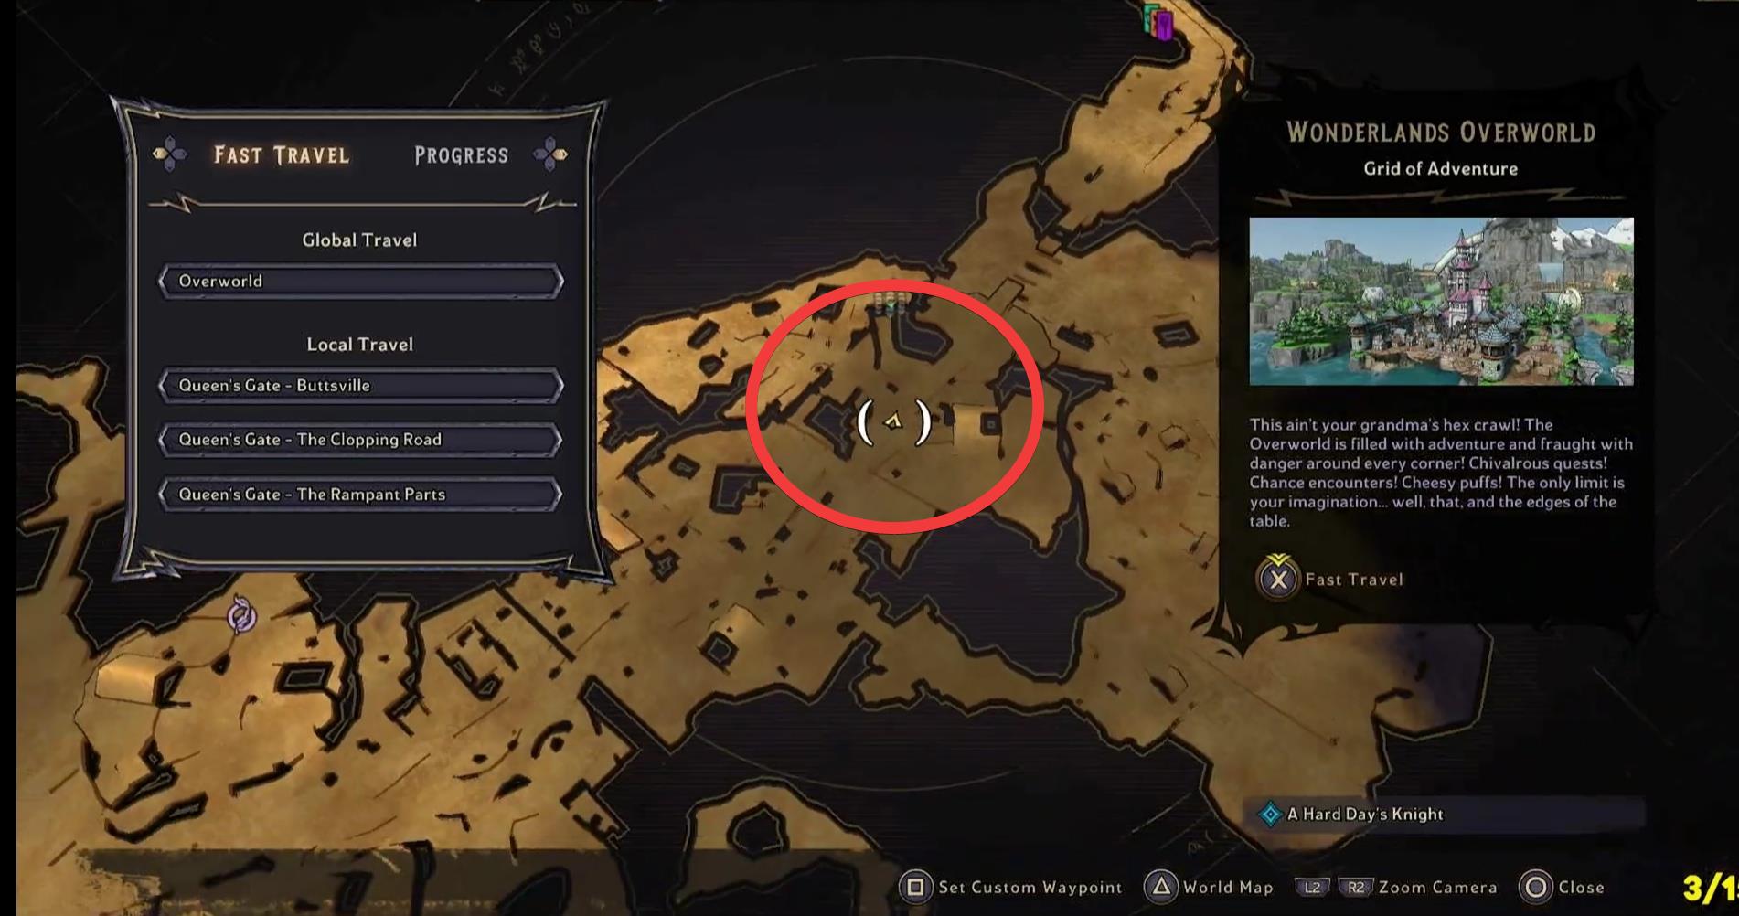Switch to the Progress tab
Image resolution: width=1739 pixels, height=916 pixels.
point(461,155)
